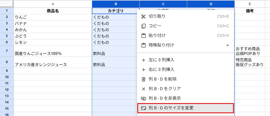Select column D header
The height and width of the screenshot is (116, 270).
pyautogui.click(x=211, y=4)
